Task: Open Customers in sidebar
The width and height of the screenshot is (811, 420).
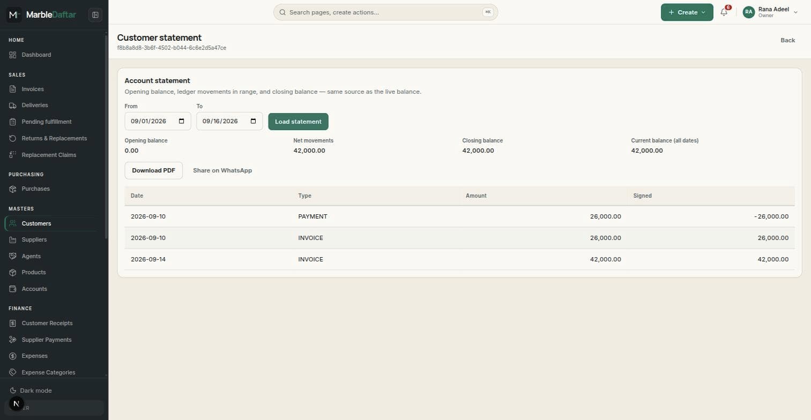Action: [x=50, y=223]
